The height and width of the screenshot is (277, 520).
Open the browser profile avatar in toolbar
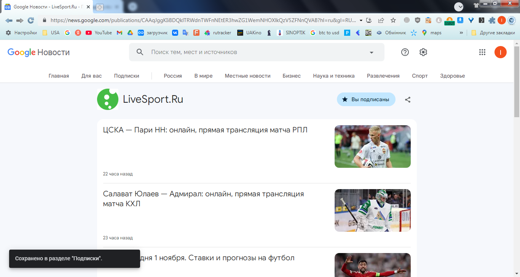coord(502,20)
